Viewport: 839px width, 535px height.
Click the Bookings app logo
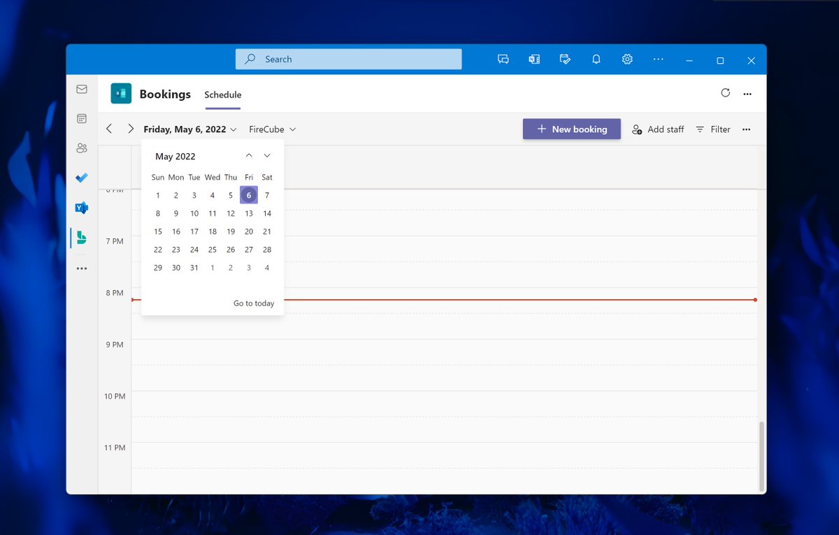121,94
